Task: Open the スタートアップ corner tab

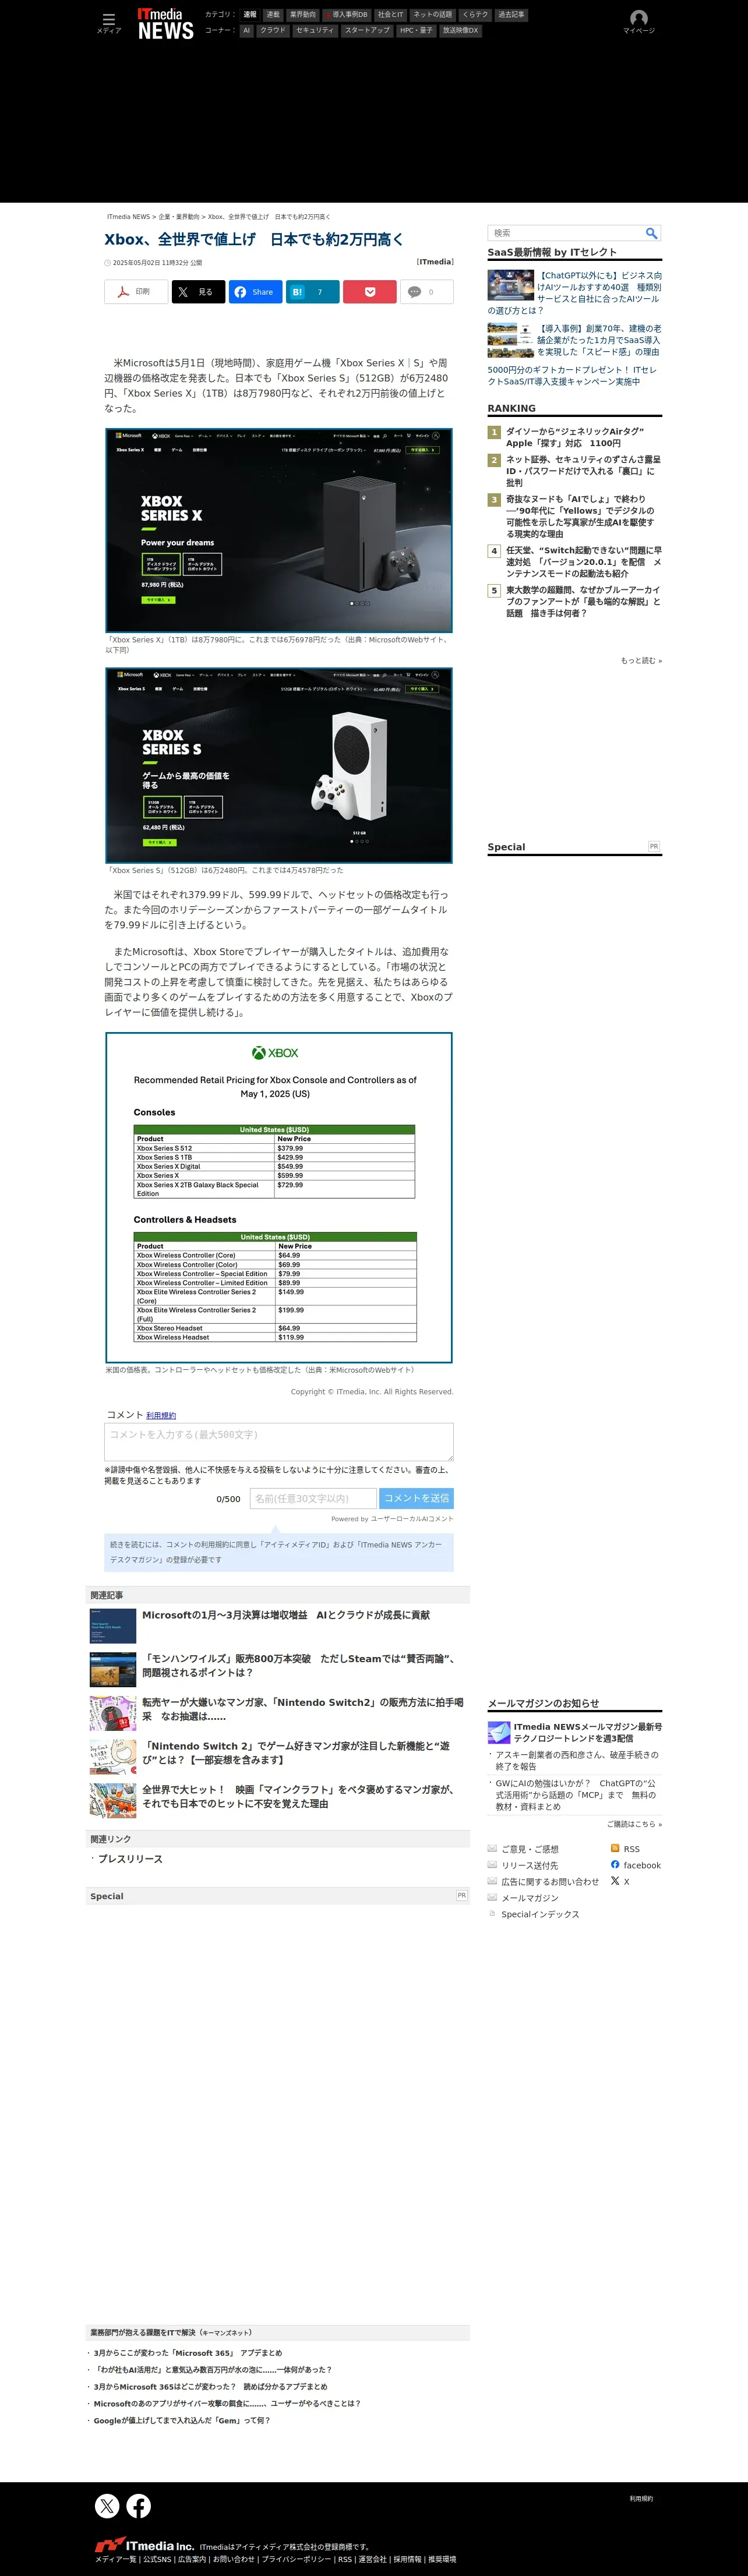Action: tap(367, 30)
